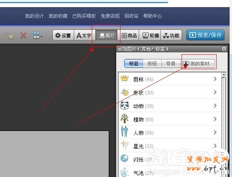Open the 设置 settings gear button
The height and width of the screenshot is (177, 232).
(x=63, y=35)
